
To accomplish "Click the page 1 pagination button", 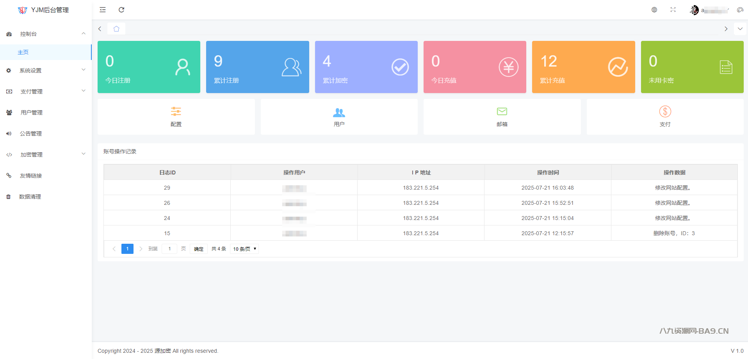I will click(x=127, y=249).
